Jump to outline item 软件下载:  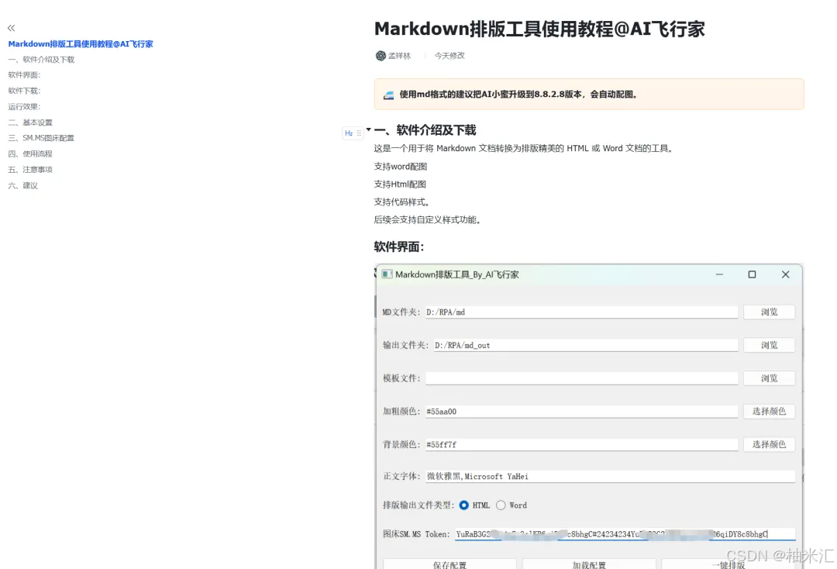tap(24, 91)
